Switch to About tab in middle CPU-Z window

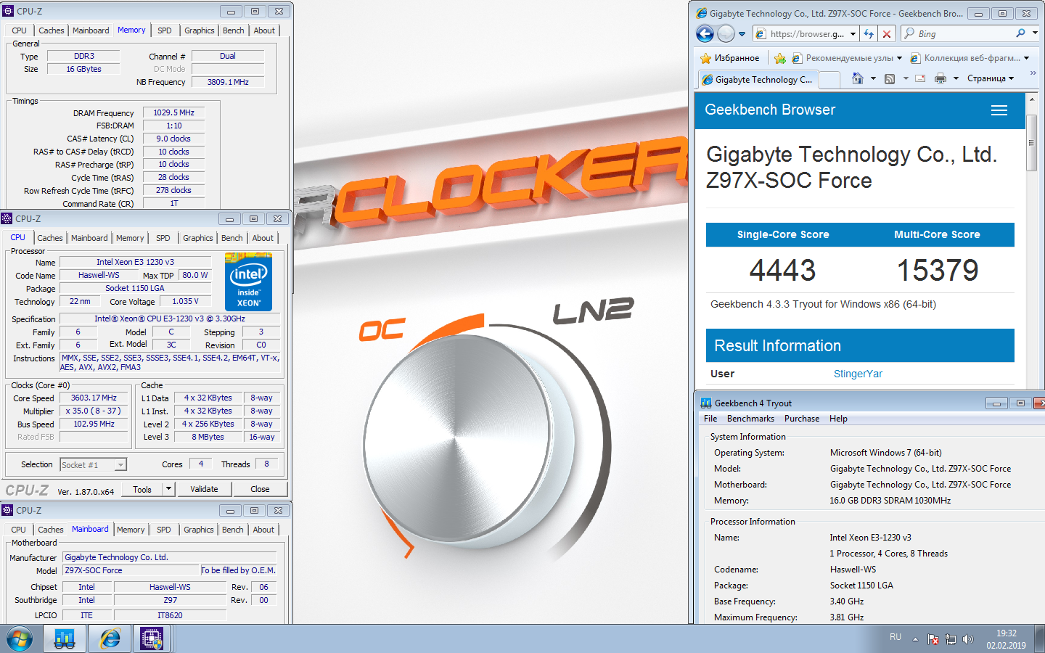tap(263, 238)
